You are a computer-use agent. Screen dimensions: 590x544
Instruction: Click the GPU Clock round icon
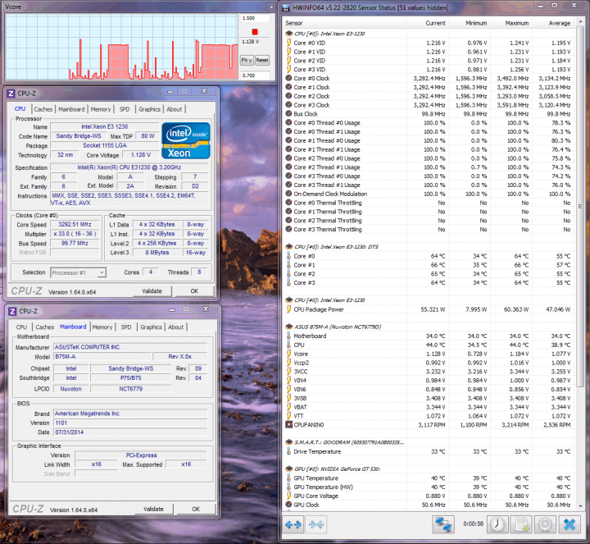288,505
